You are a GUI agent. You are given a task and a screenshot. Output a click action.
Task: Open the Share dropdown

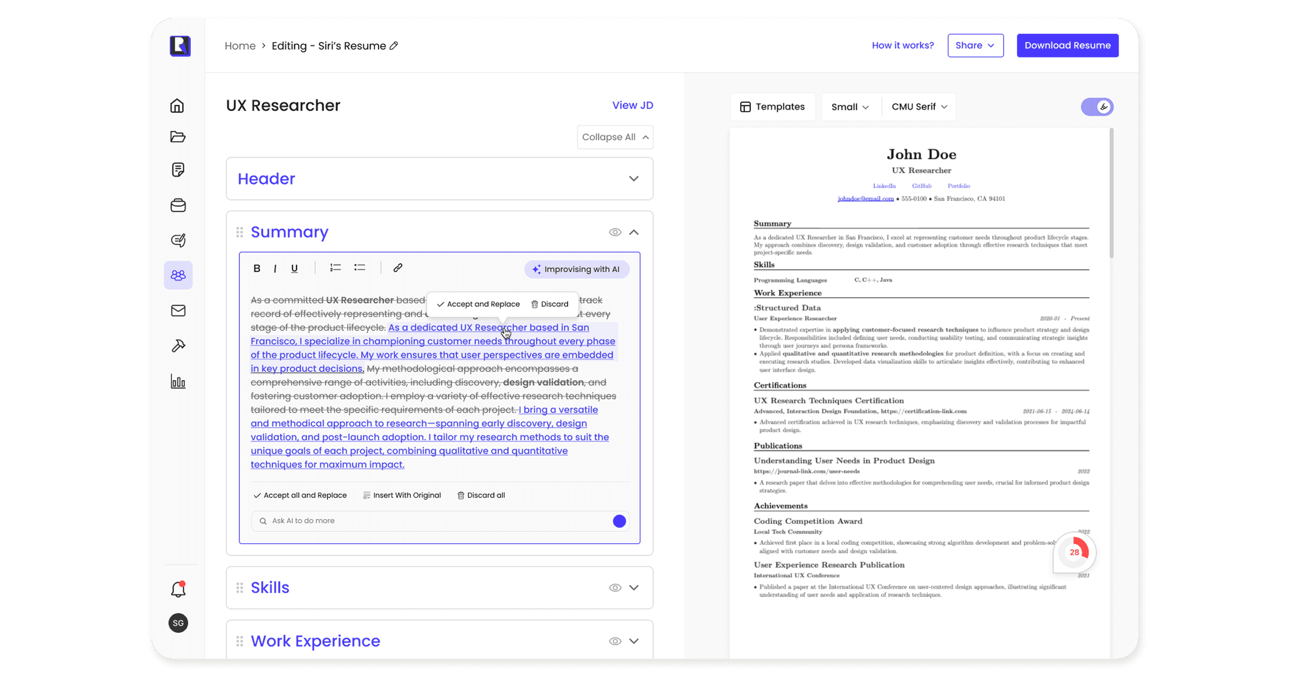click(975, 45)
